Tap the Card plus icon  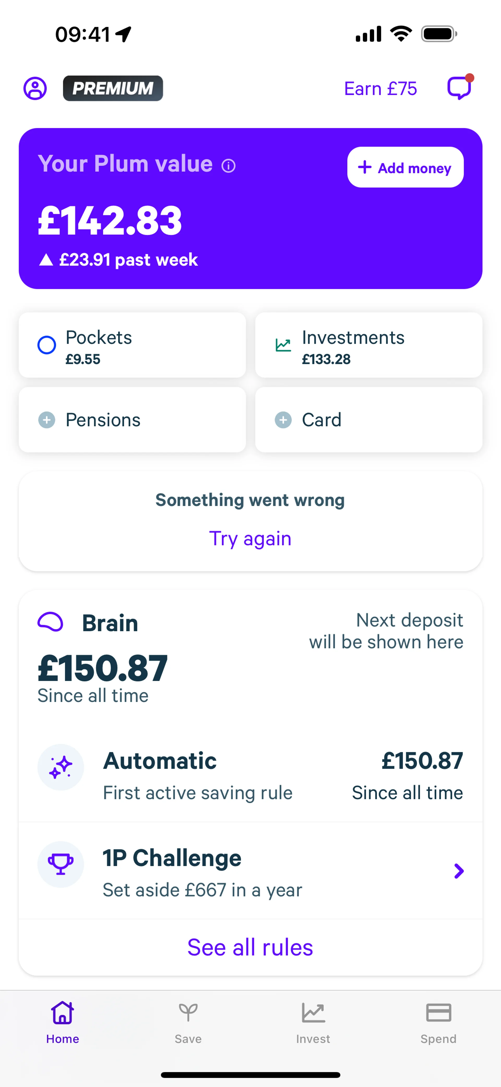point(283,420)
